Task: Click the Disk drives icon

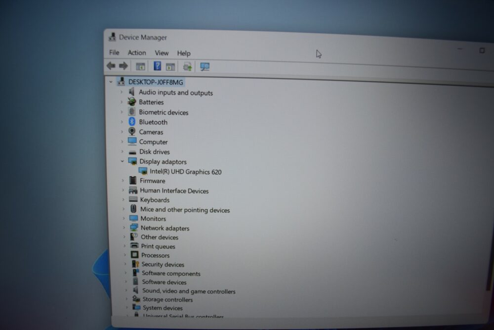Action: tap(132, 152)
